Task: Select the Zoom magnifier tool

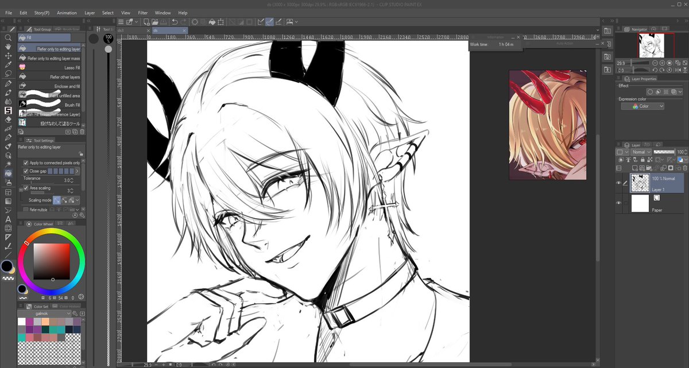Action: tap(8, 38)
